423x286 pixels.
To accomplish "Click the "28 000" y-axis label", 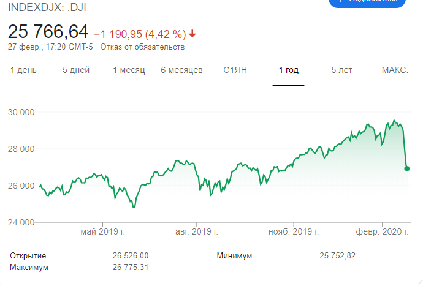I will [21, 149].
